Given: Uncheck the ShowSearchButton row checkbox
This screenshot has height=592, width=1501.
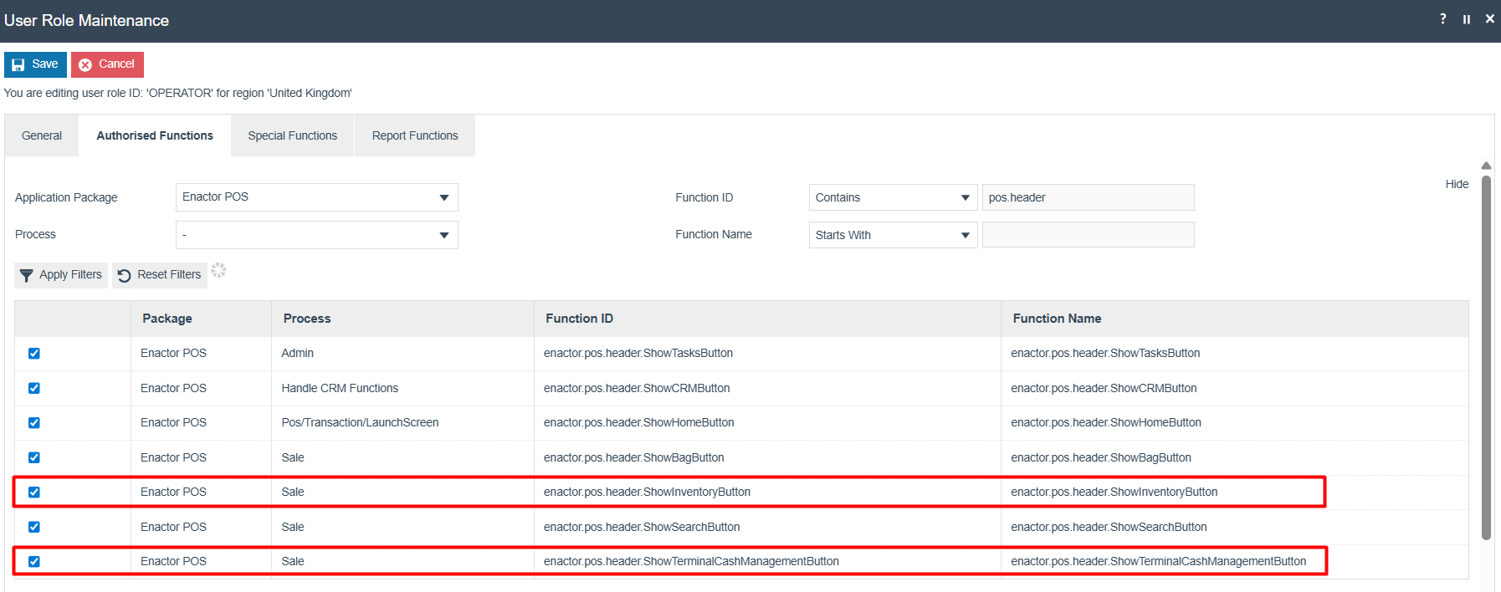Looking at the screenshot, I should pyautogui.click(x=34, y=527).
